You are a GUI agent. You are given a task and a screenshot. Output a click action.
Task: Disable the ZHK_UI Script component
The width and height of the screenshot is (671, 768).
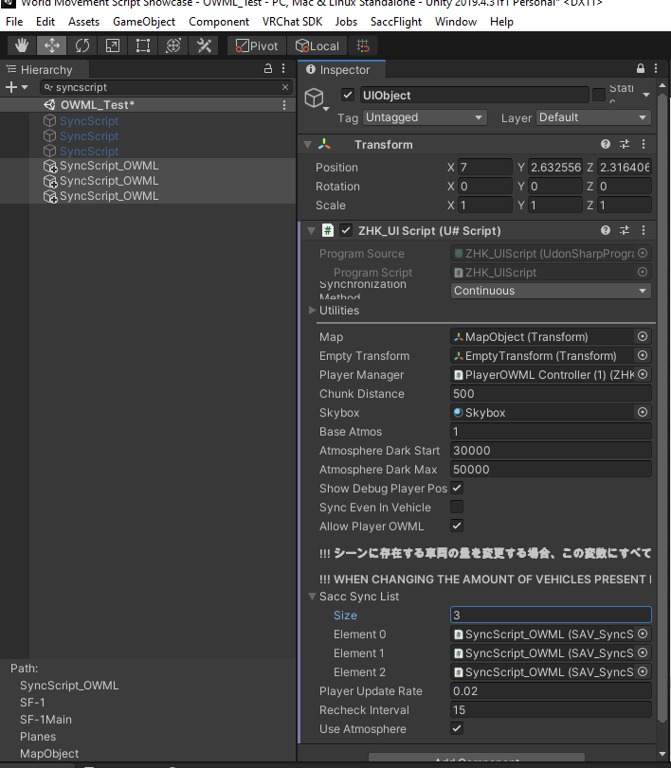[x=346, y=230]
